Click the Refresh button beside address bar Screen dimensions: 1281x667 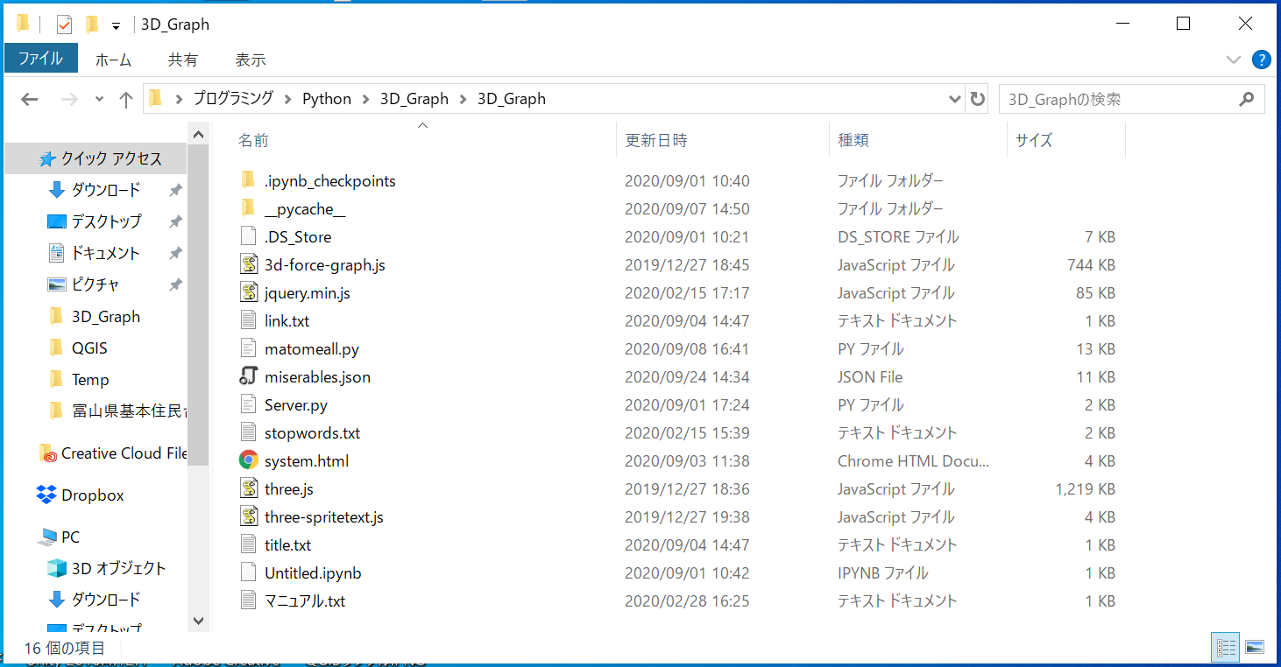(978, 99)
